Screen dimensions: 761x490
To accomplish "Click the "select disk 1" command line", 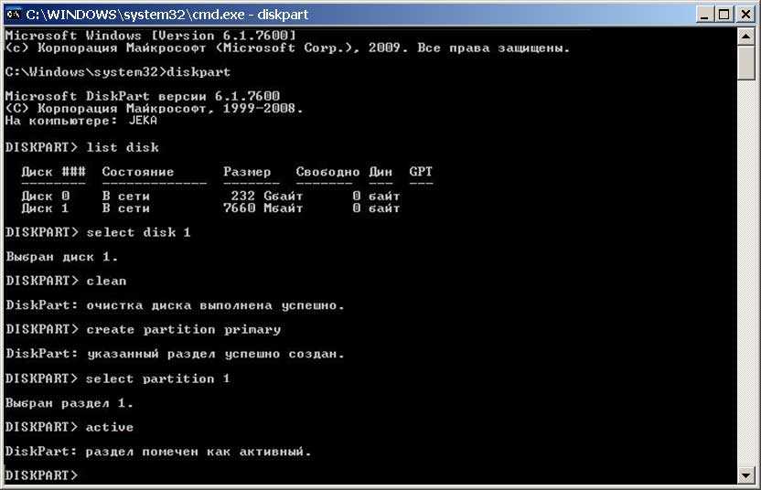I will click(138, 232).
